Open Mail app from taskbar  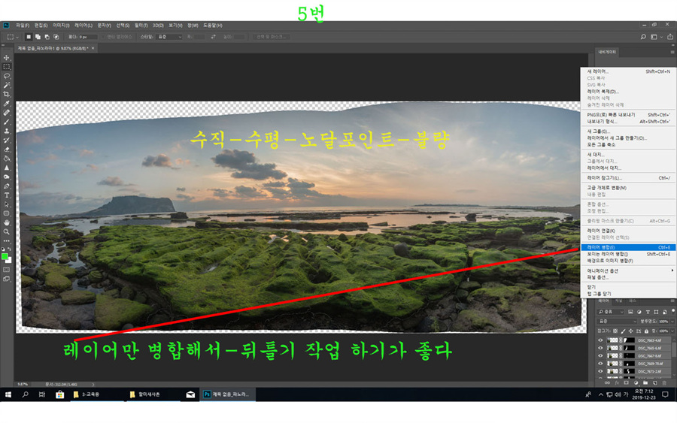coord(190,394)
